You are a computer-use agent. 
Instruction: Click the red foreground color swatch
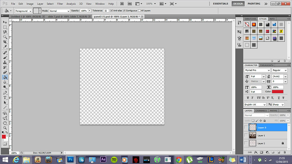tap(4, 137)
